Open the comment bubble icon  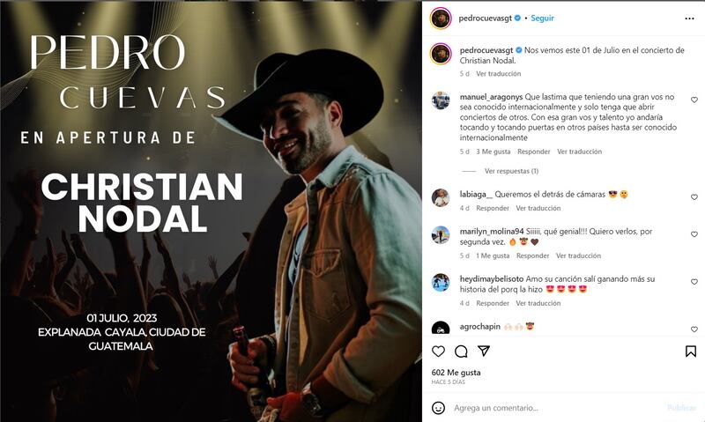(x=461, y=352)
